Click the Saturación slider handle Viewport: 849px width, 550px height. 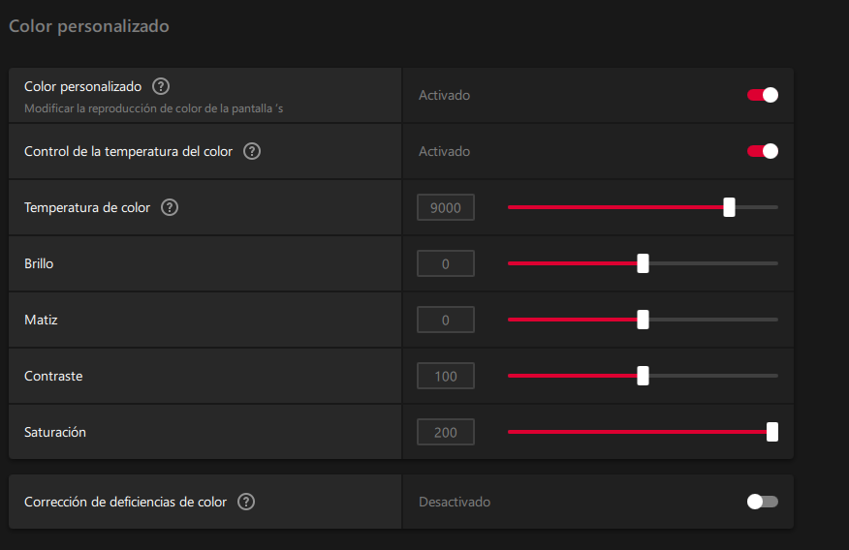[772, 432]
